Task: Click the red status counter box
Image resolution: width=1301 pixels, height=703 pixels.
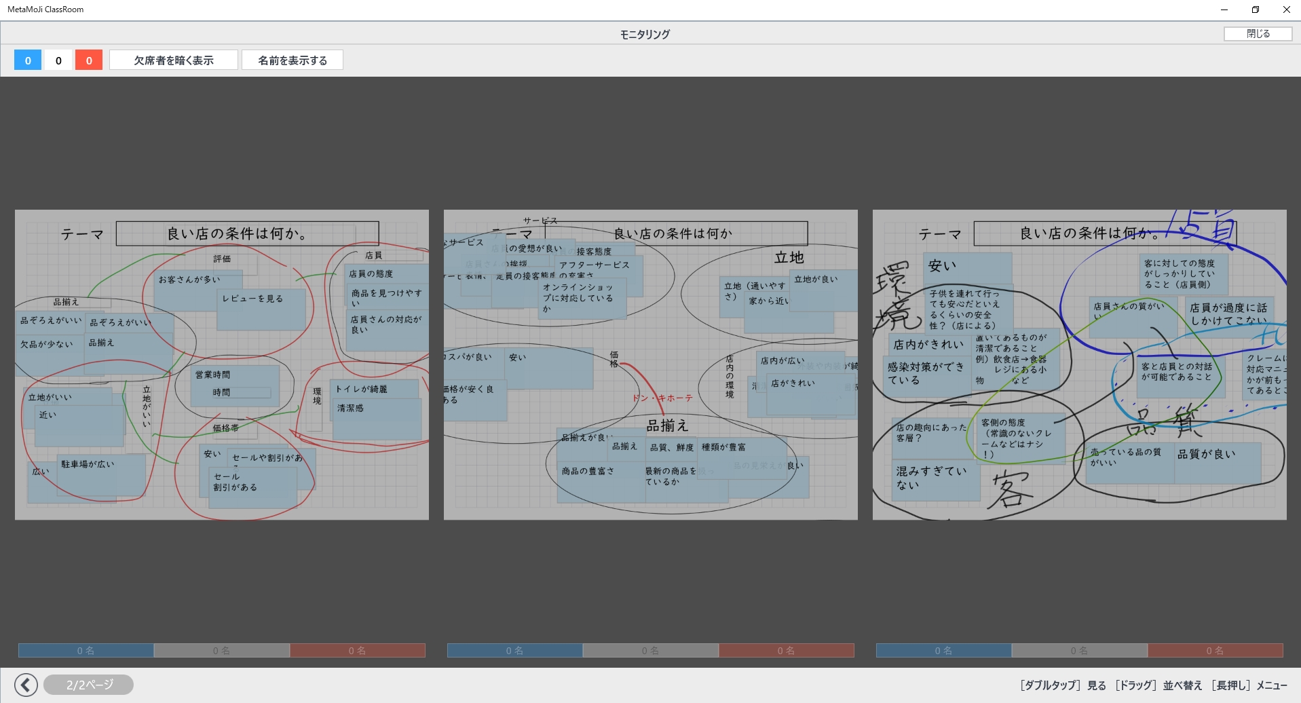Action: [x=89, y=60]
